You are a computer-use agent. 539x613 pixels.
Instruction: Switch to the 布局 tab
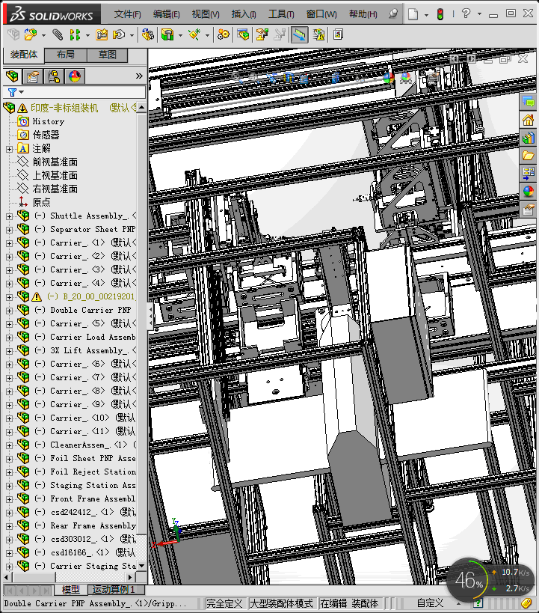[66, 55]
